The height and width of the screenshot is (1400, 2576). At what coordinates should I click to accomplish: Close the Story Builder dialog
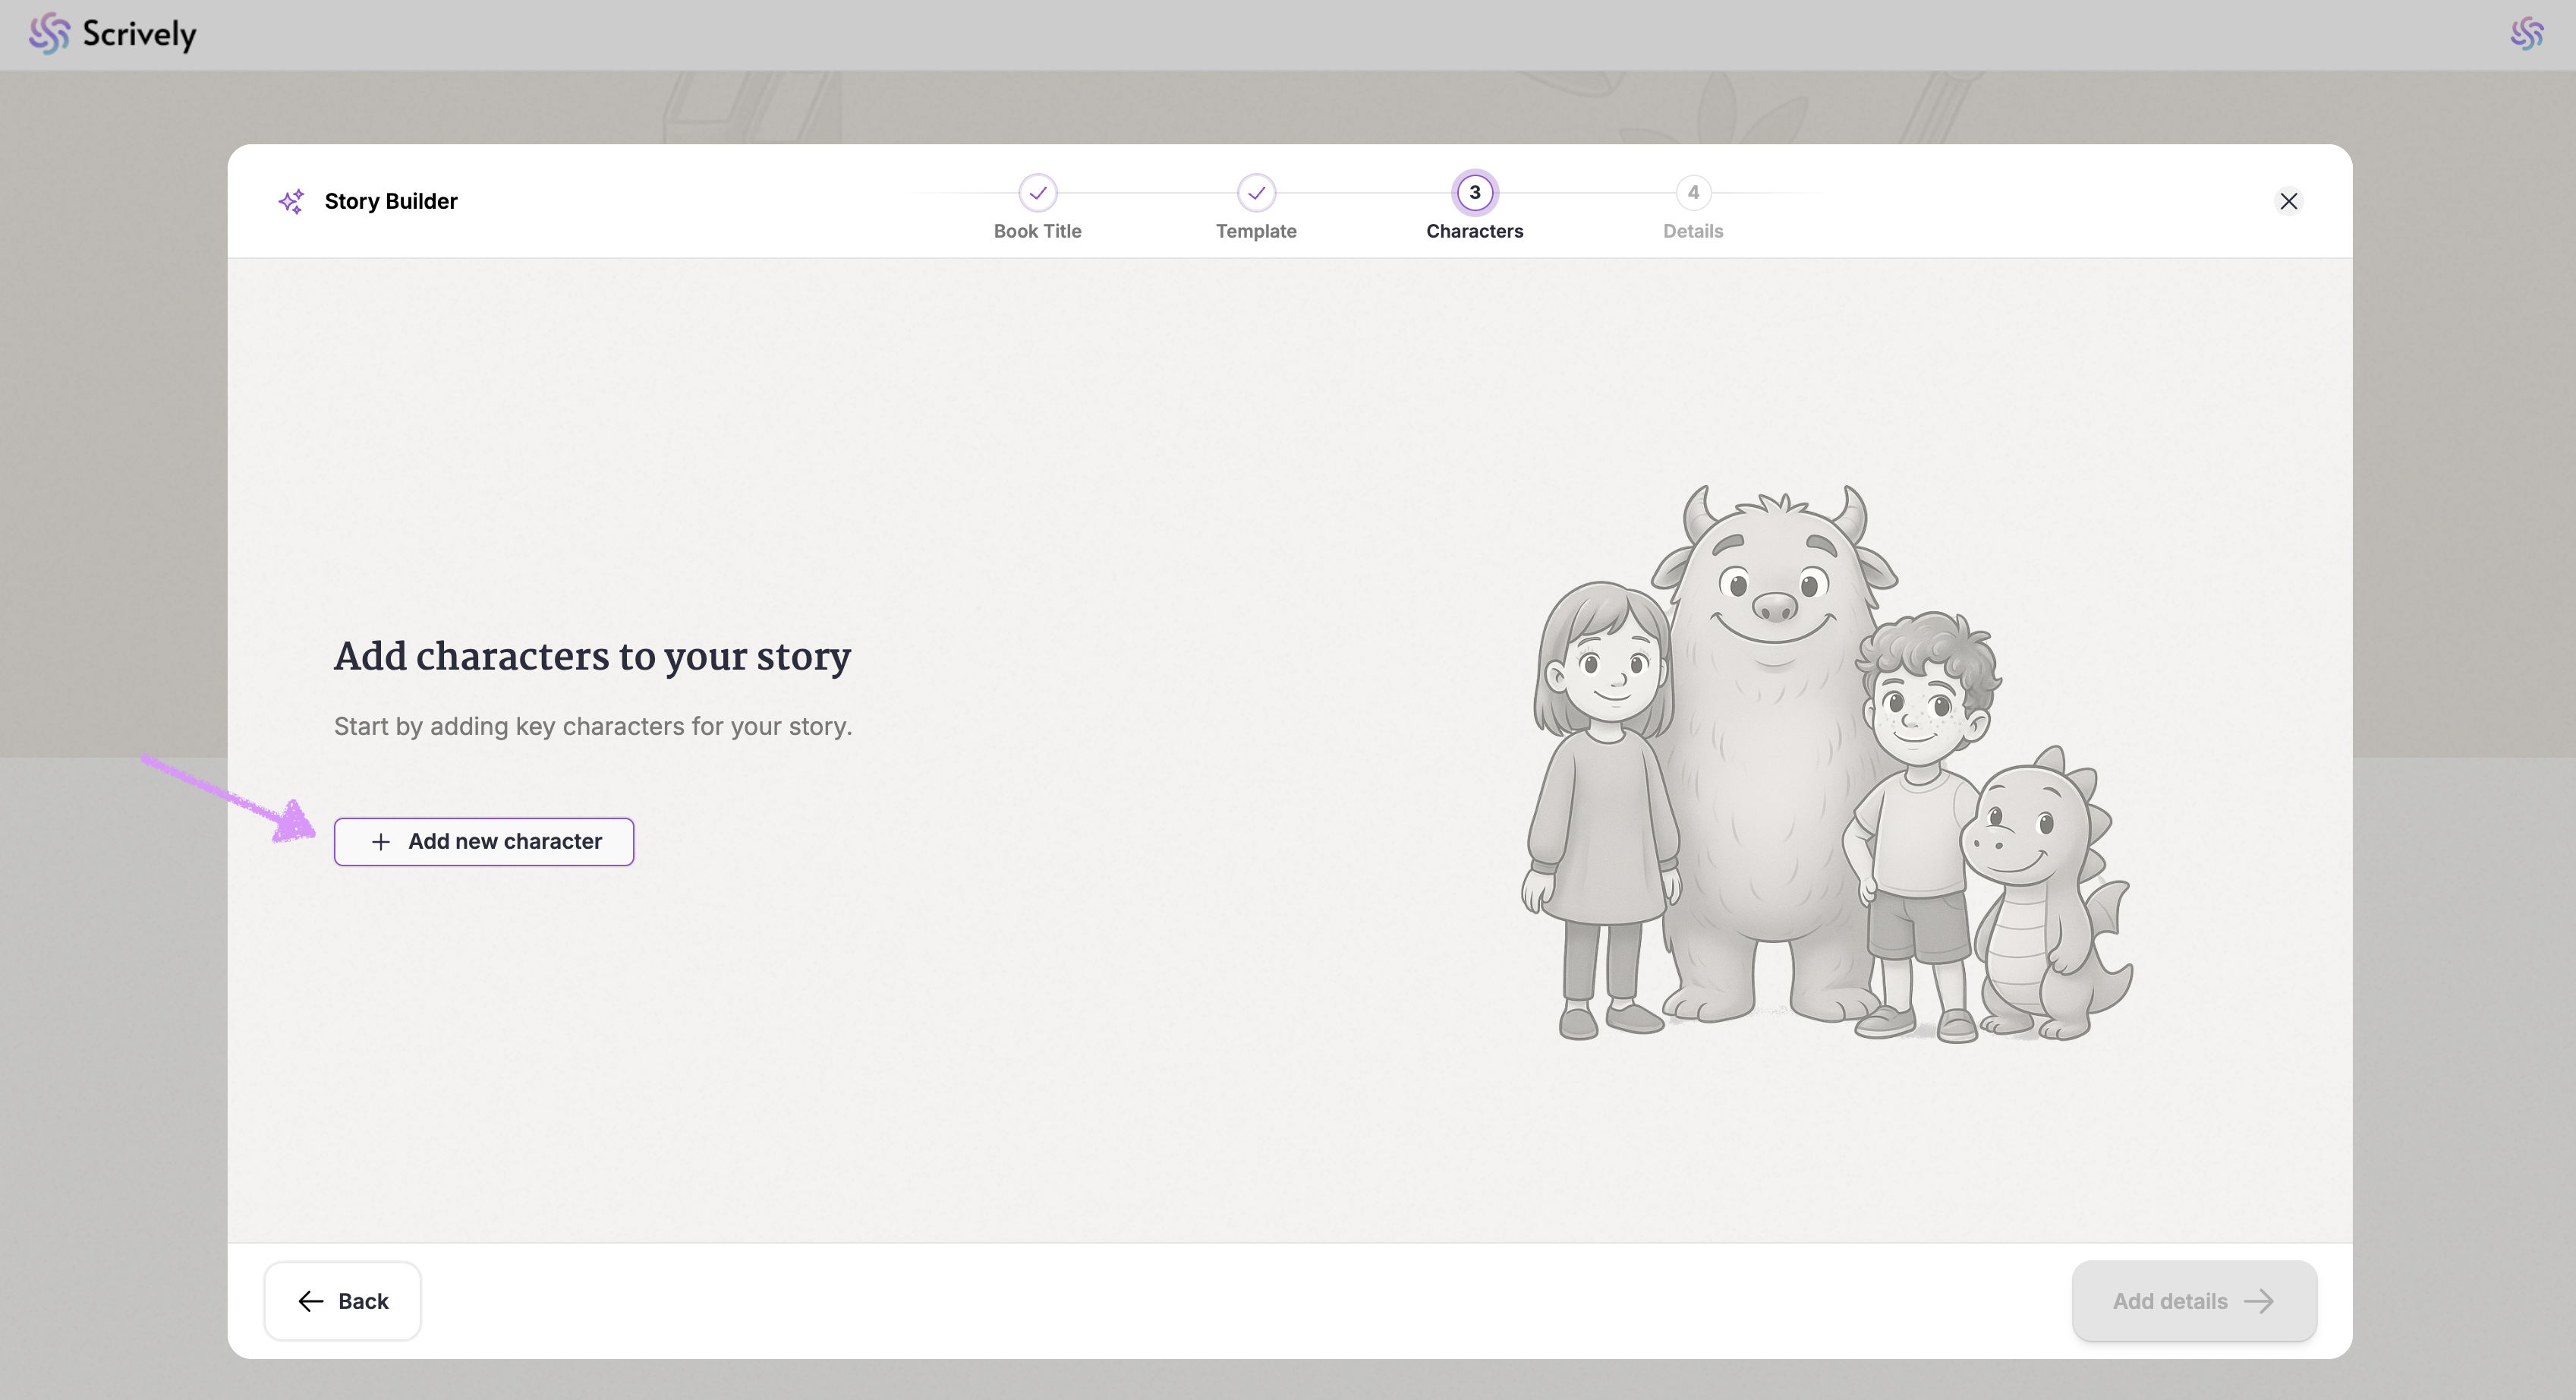2288,201
